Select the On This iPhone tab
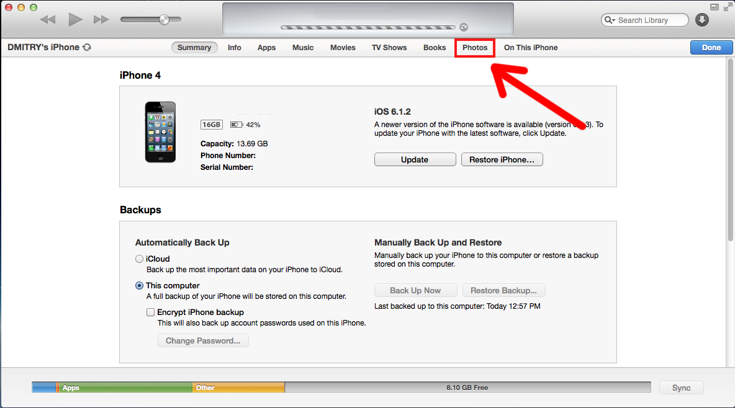This screenshot has width=735, height=408. (531, 48)
